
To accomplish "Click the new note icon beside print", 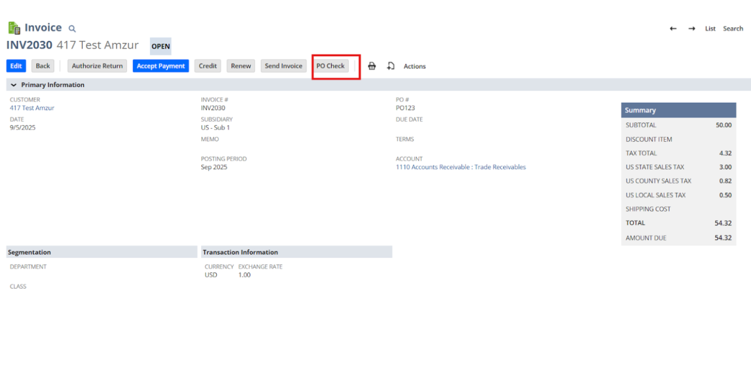I will pos(391,66).
